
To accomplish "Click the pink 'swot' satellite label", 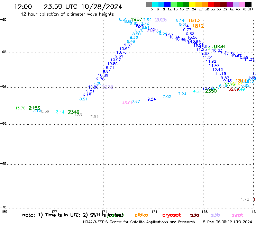I will coord(237,215).
